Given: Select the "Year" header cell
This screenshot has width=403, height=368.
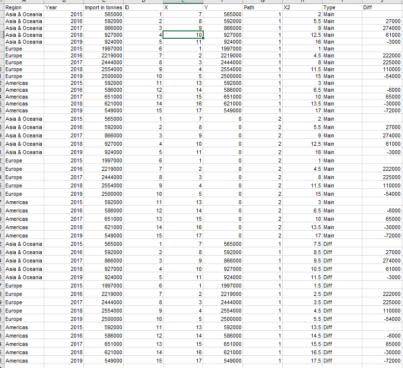Looking at the screenshot, I should 63,8.
